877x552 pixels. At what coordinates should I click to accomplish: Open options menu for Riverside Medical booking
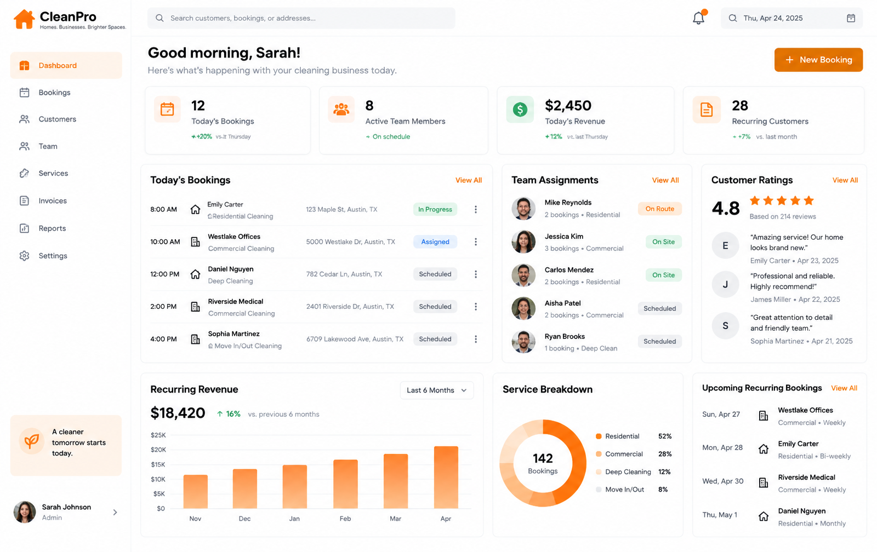pyautogui.click(x=476, y=307)
